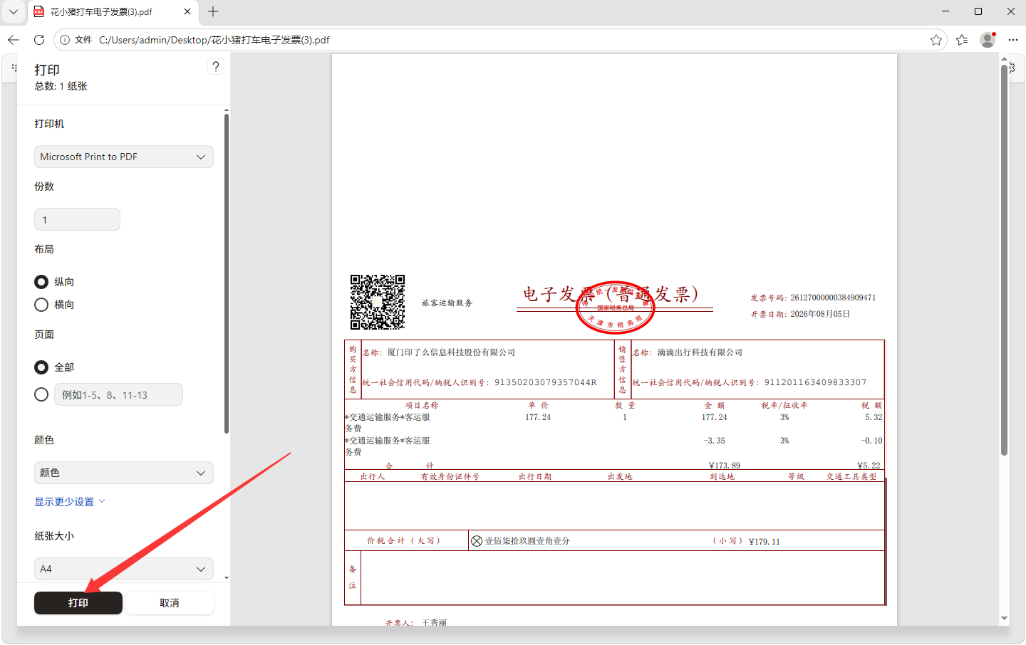
Task: Click the total amount ¥179.11
Action: (x=765, y=542)
